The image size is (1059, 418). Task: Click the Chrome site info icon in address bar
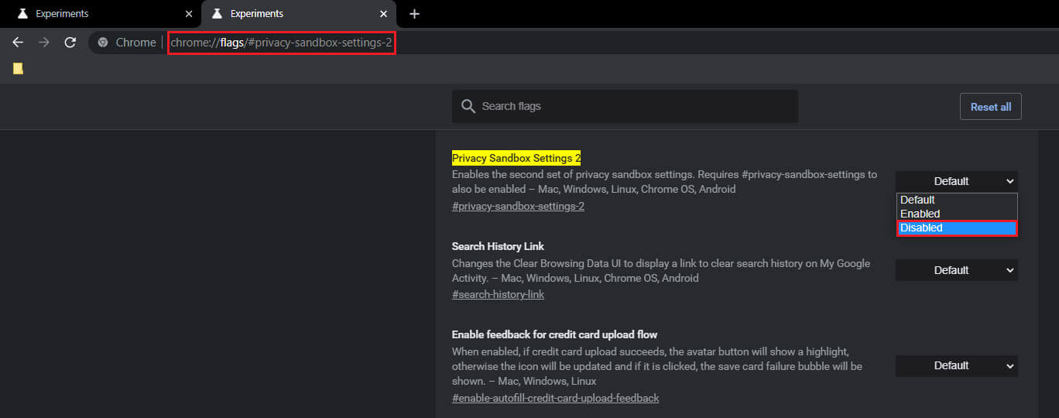click(103, 43)
